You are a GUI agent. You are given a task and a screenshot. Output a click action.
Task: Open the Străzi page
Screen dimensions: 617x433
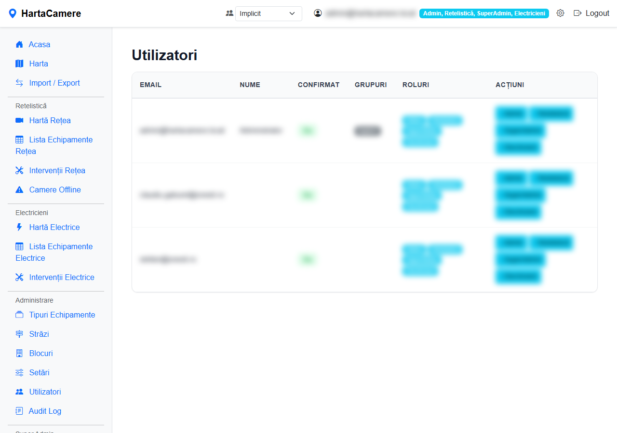coord(39,334)
